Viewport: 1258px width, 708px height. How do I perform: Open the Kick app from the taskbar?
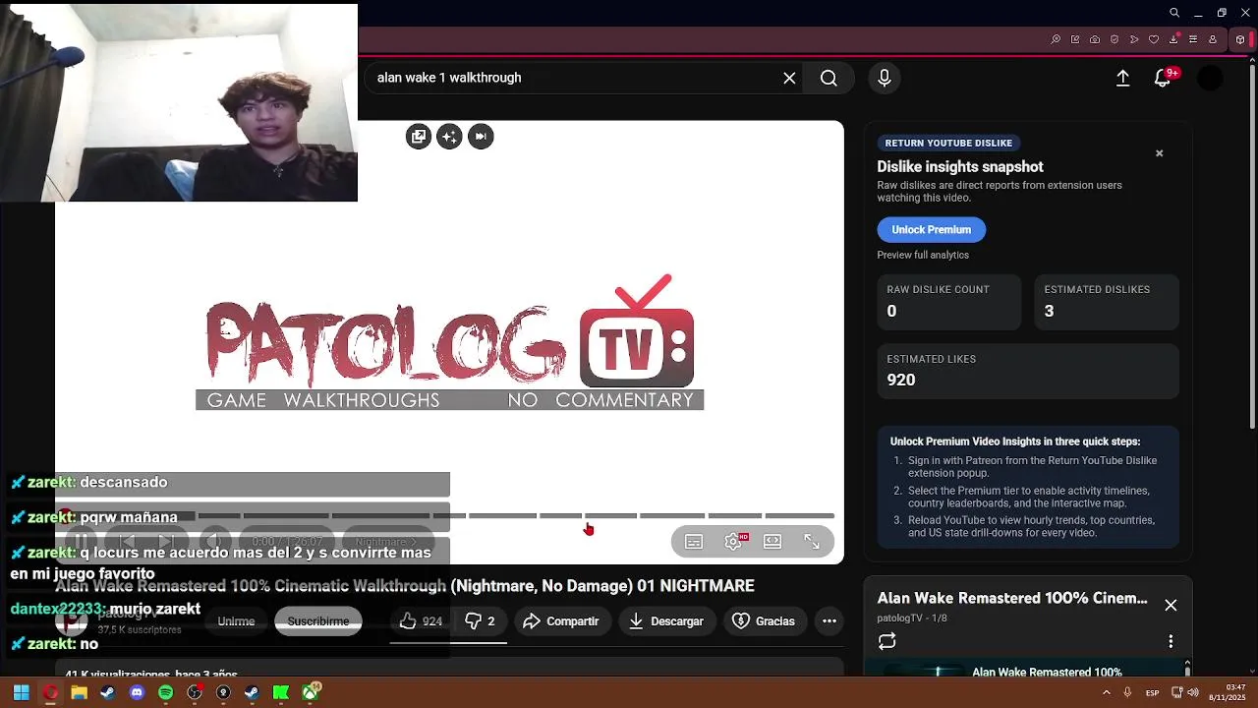[281, 692]
